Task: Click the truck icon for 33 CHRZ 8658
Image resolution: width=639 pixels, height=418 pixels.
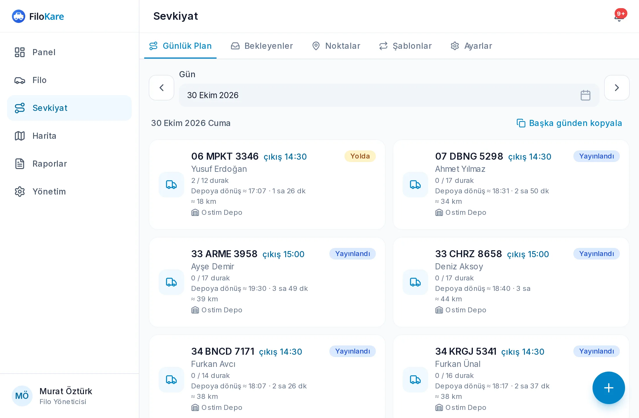Action: 415,282
